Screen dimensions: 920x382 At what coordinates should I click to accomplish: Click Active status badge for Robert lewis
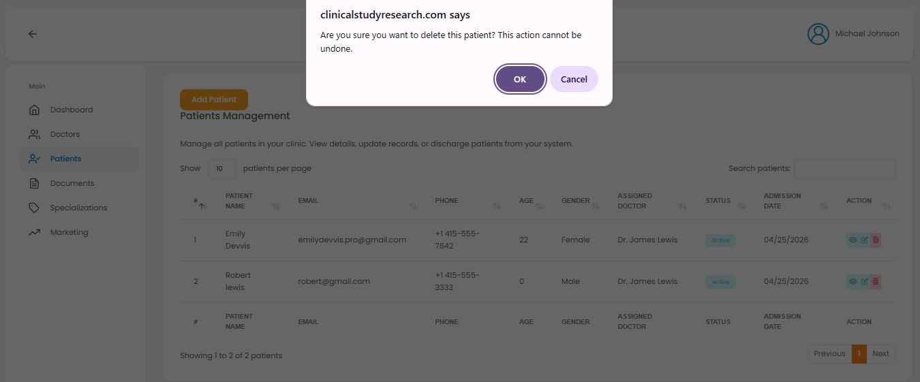(720, 282)
